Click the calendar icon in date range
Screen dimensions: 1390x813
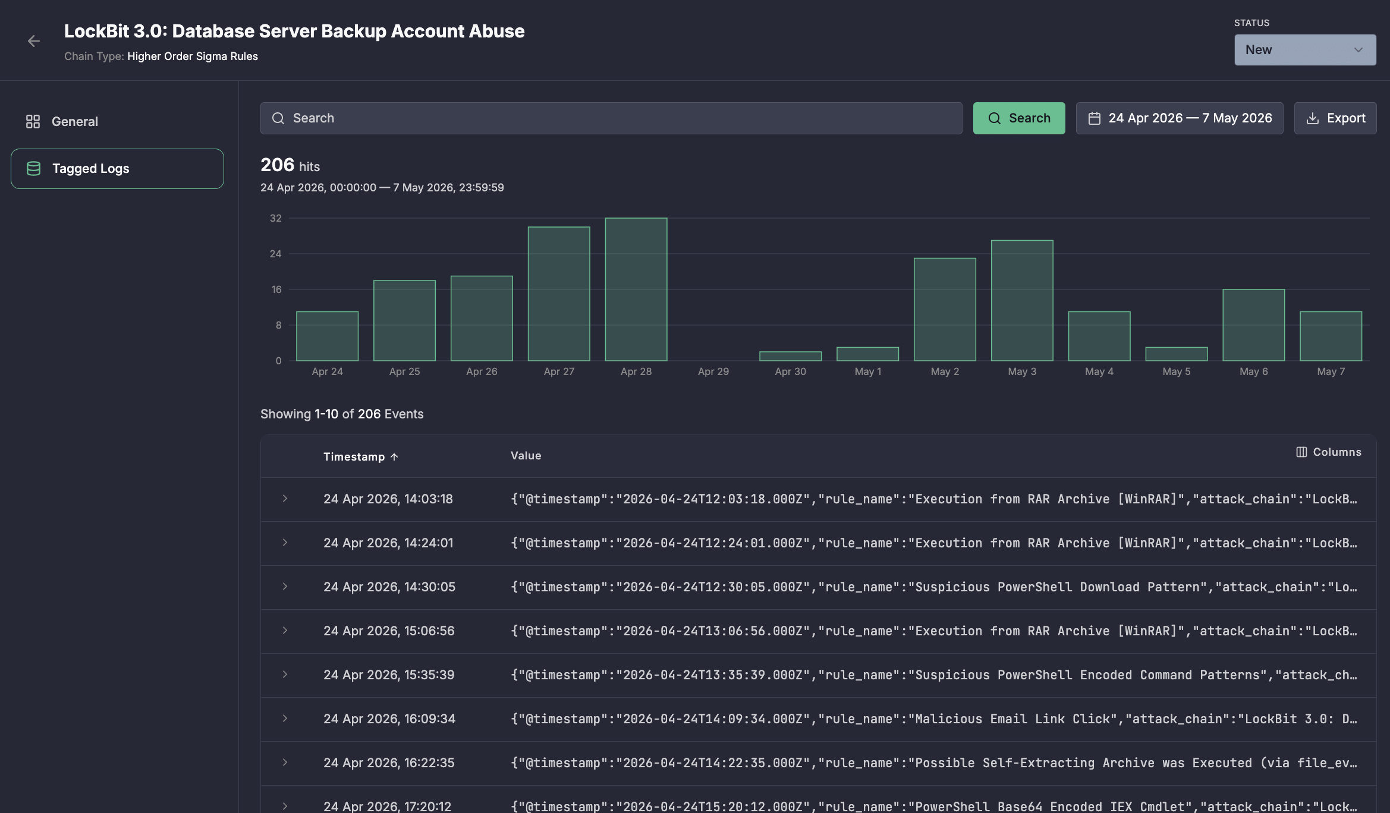click(x=1095, y=118)
